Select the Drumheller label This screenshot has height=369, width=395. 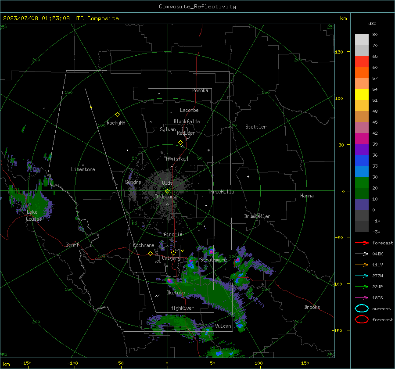point(257,216)
